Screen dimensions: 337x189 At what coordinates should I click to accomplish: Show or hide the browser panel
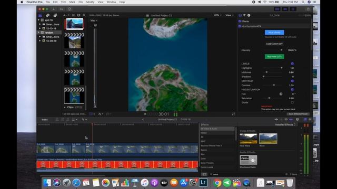coord(277,9)
